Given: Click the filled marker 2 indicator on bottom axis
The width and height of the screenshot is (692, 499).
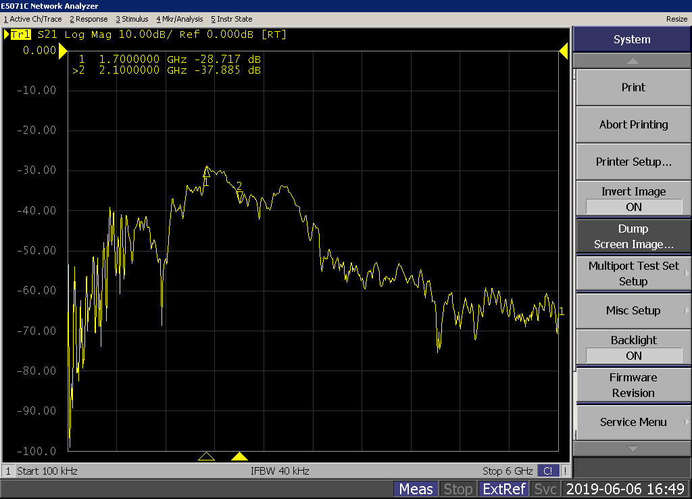Looking at the screenshot, I should 239,456.
